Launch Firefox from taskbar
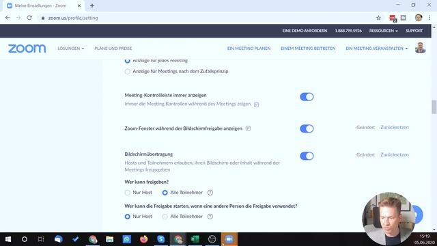 click(144, 239)
